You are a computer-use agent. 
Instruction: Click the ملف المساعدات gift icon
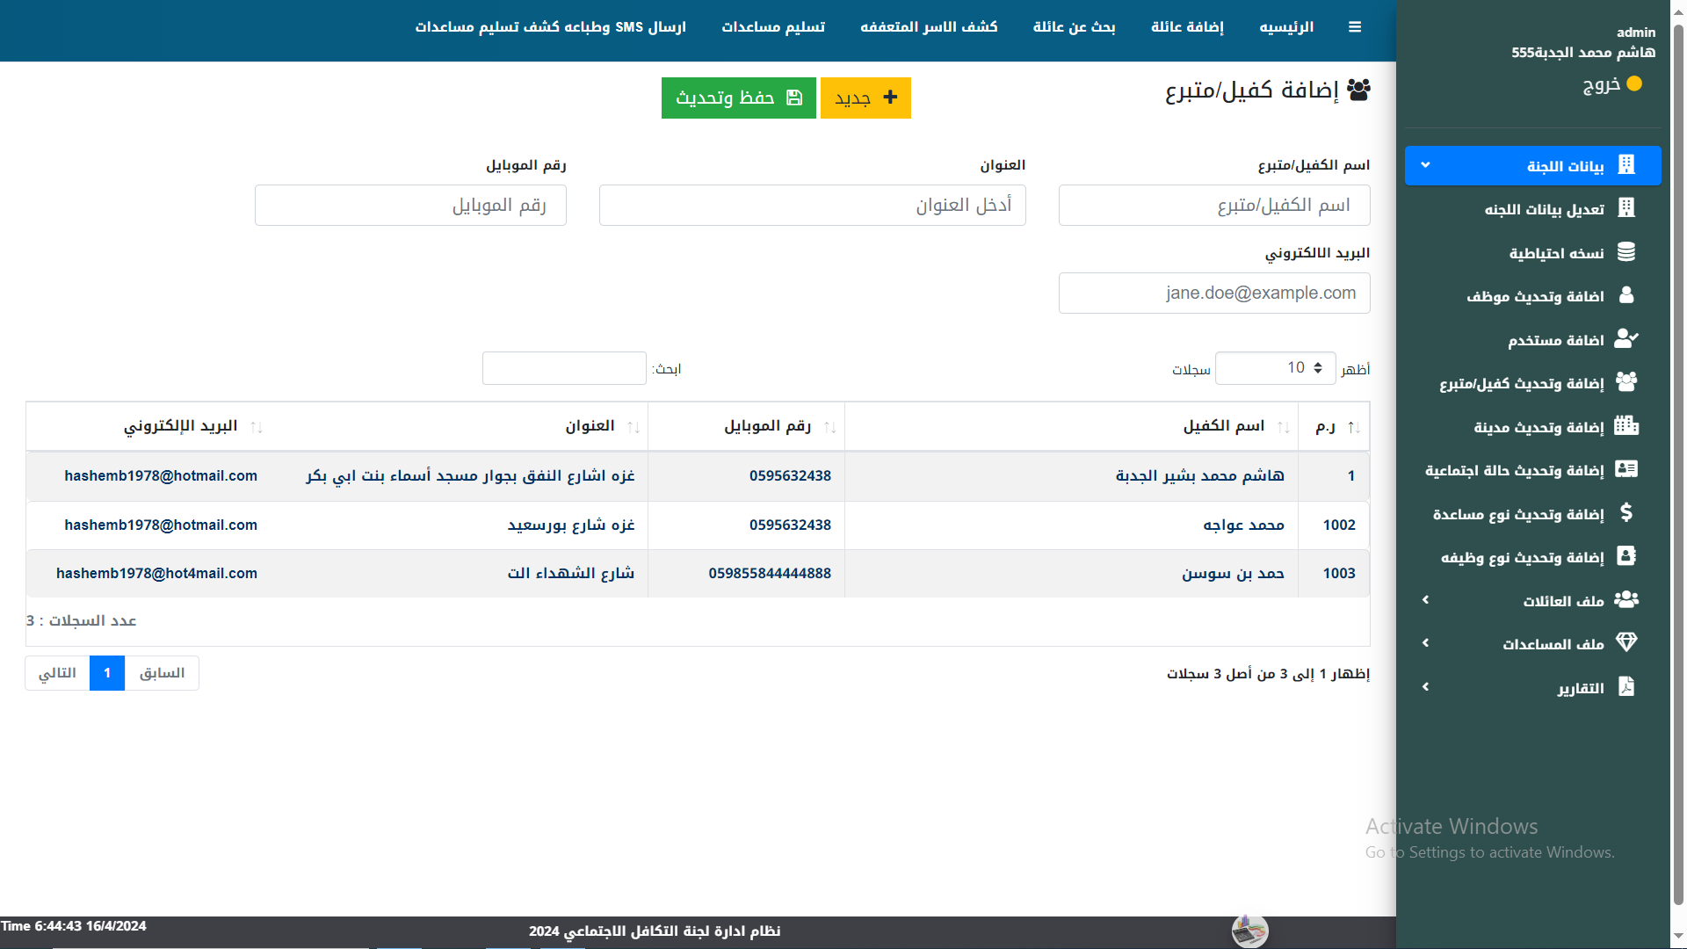[x=1627, y=642]
